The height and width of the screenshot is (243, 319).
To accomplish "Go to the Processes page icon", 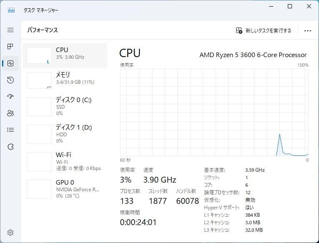I will pos(10,46).
